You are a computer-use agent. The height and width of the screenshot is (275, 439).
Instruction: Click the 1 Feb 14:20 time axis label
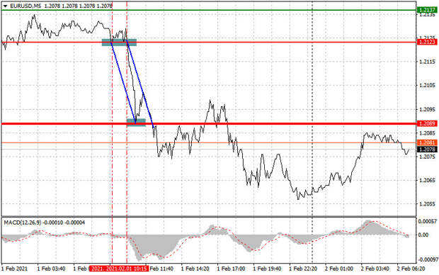[x=195, y=269]
